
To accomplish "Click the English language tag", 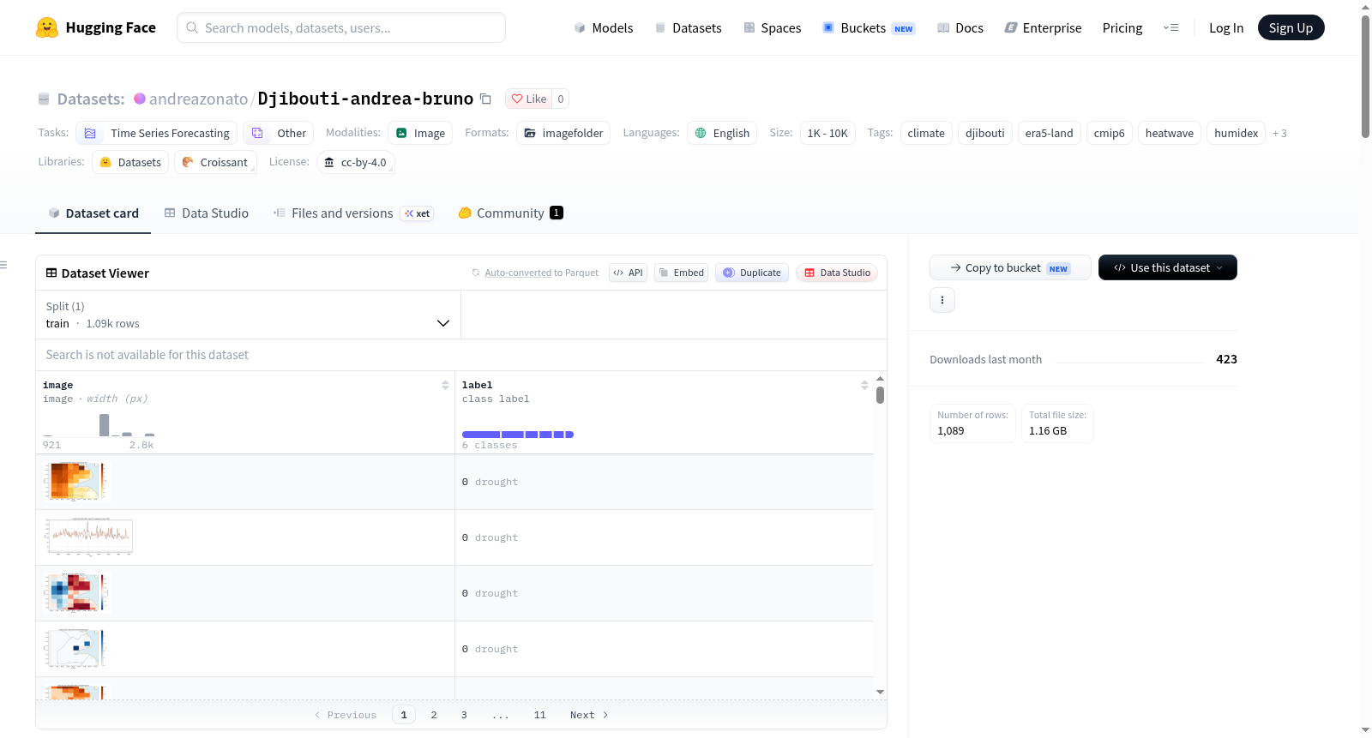I will [722, 133].
